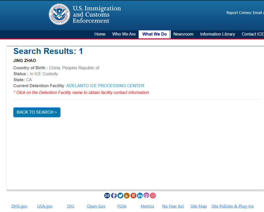
Task: Open the FOIA footer link
Action: [x=122, y=206]
